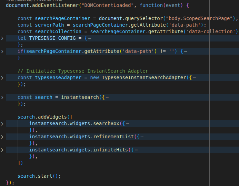Click the ellipsis after TYPESENSE_CONFIG = {

(x=90, y=38)
